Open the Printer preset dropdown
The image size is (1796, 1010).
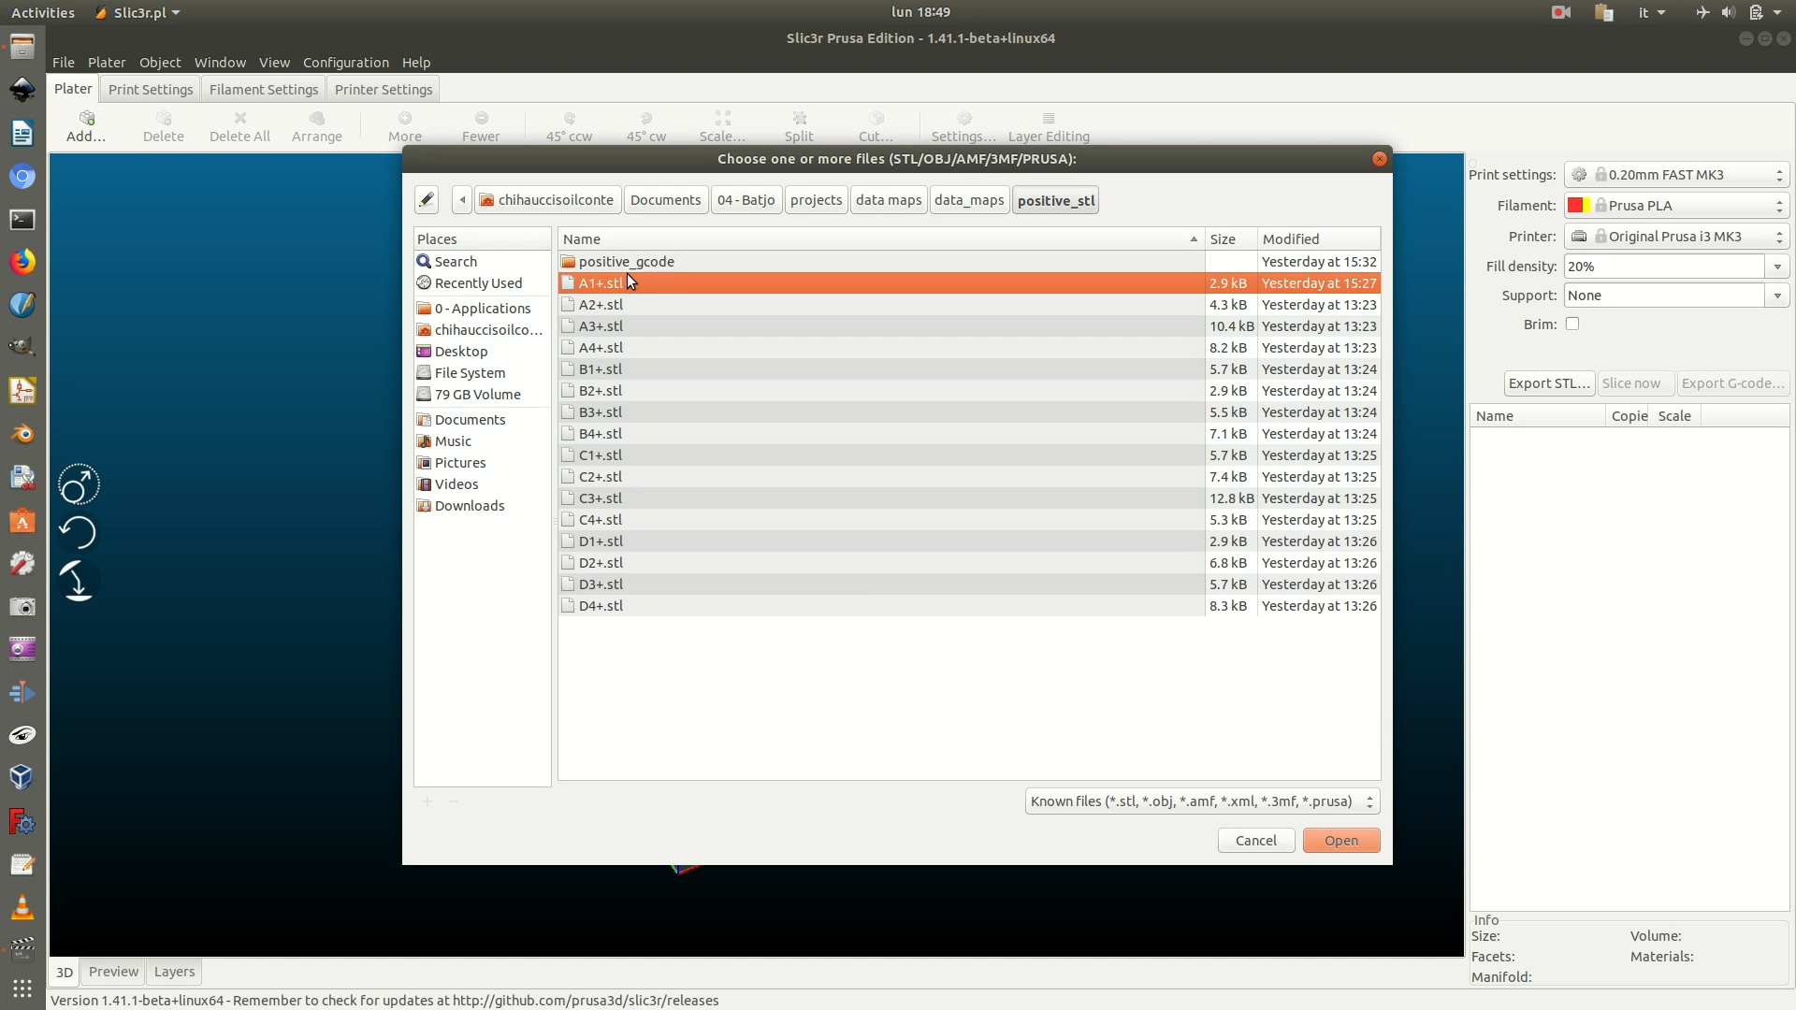pos(1676,237)
